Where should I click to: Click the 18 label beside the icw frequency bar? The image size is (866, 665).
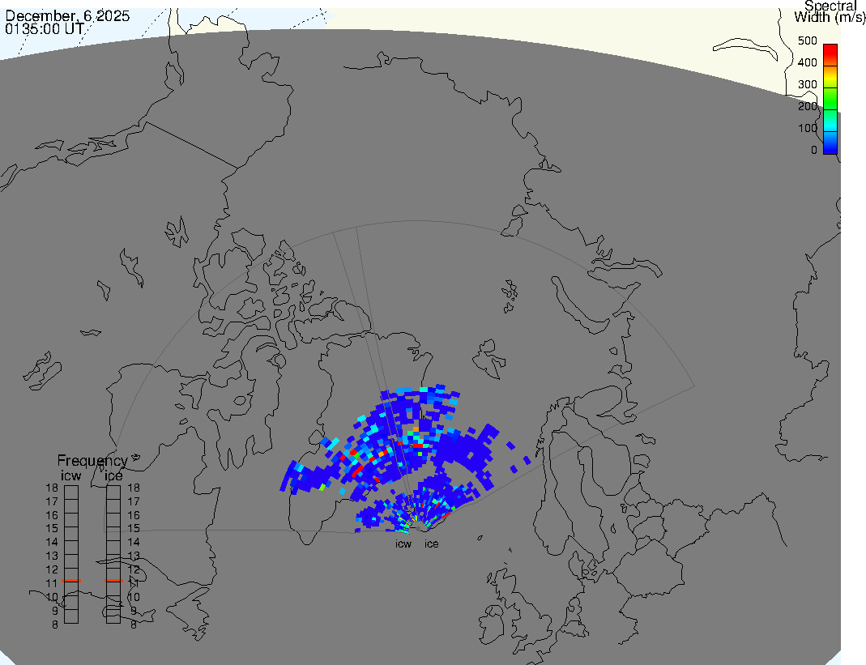[x=52, y=488]
